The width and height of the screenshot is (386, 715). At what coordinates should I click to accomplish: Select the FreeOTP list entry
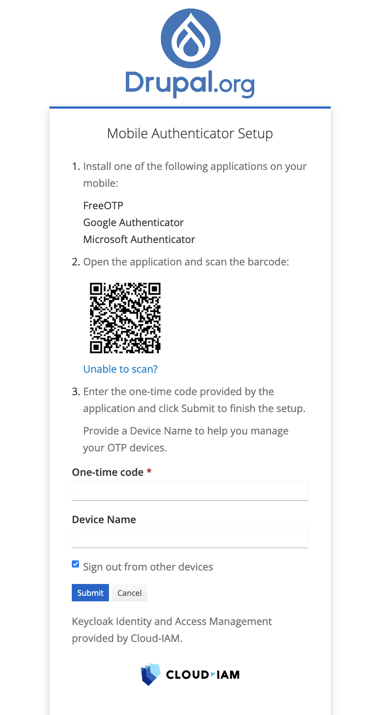pyautogui.click(x=103, y=206)
